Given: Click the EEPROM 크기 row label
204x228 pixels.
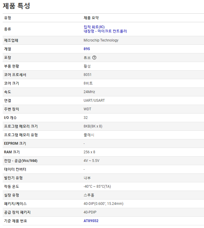Looking at the screenshot, I should [15, 144].
